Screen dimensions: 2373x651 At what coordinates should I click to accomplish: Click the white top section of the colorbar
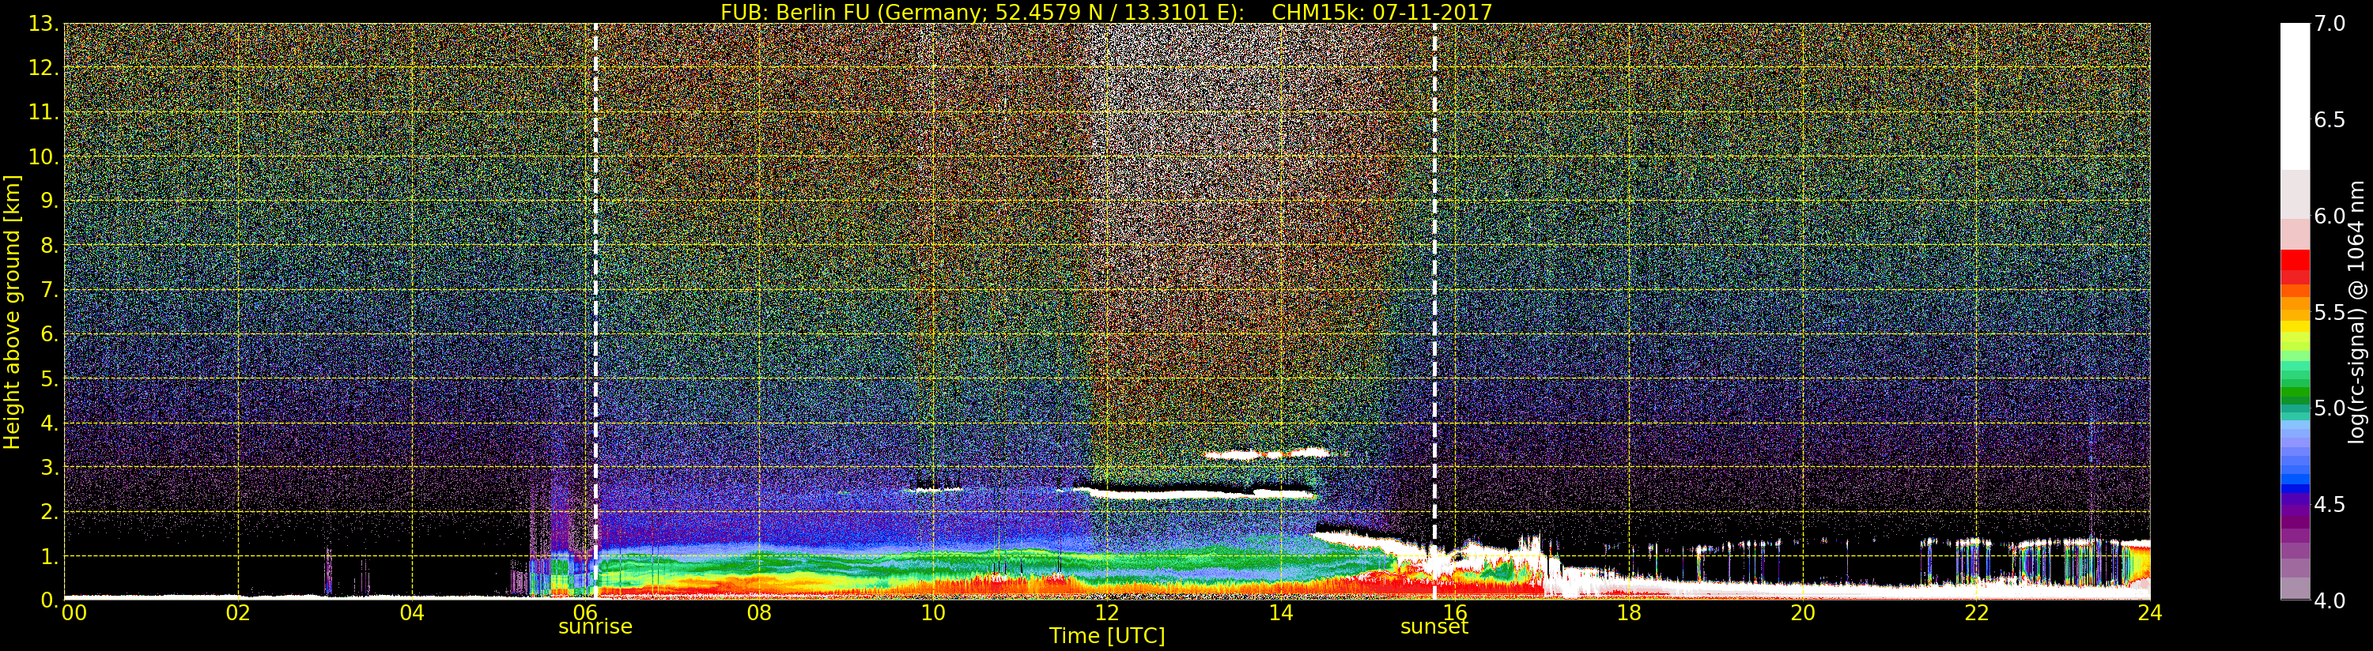pyautogui.click(x=2295, y=96)
